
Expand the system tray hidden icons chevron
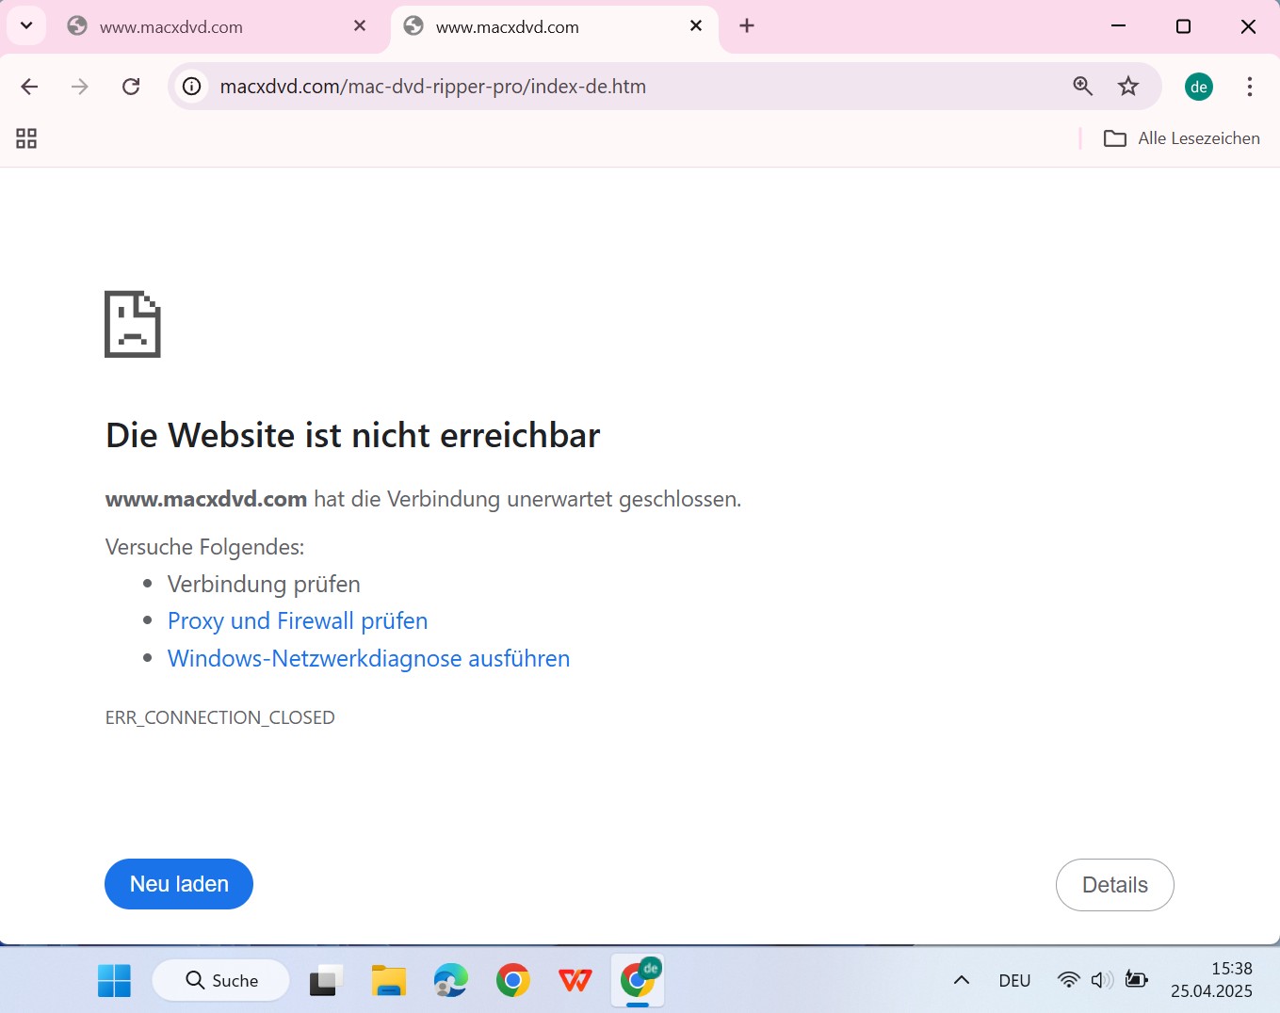pyautogui.click(x=962, y=981)
